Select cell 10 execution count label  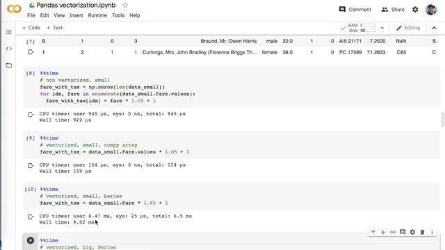(x=31, y=190)
